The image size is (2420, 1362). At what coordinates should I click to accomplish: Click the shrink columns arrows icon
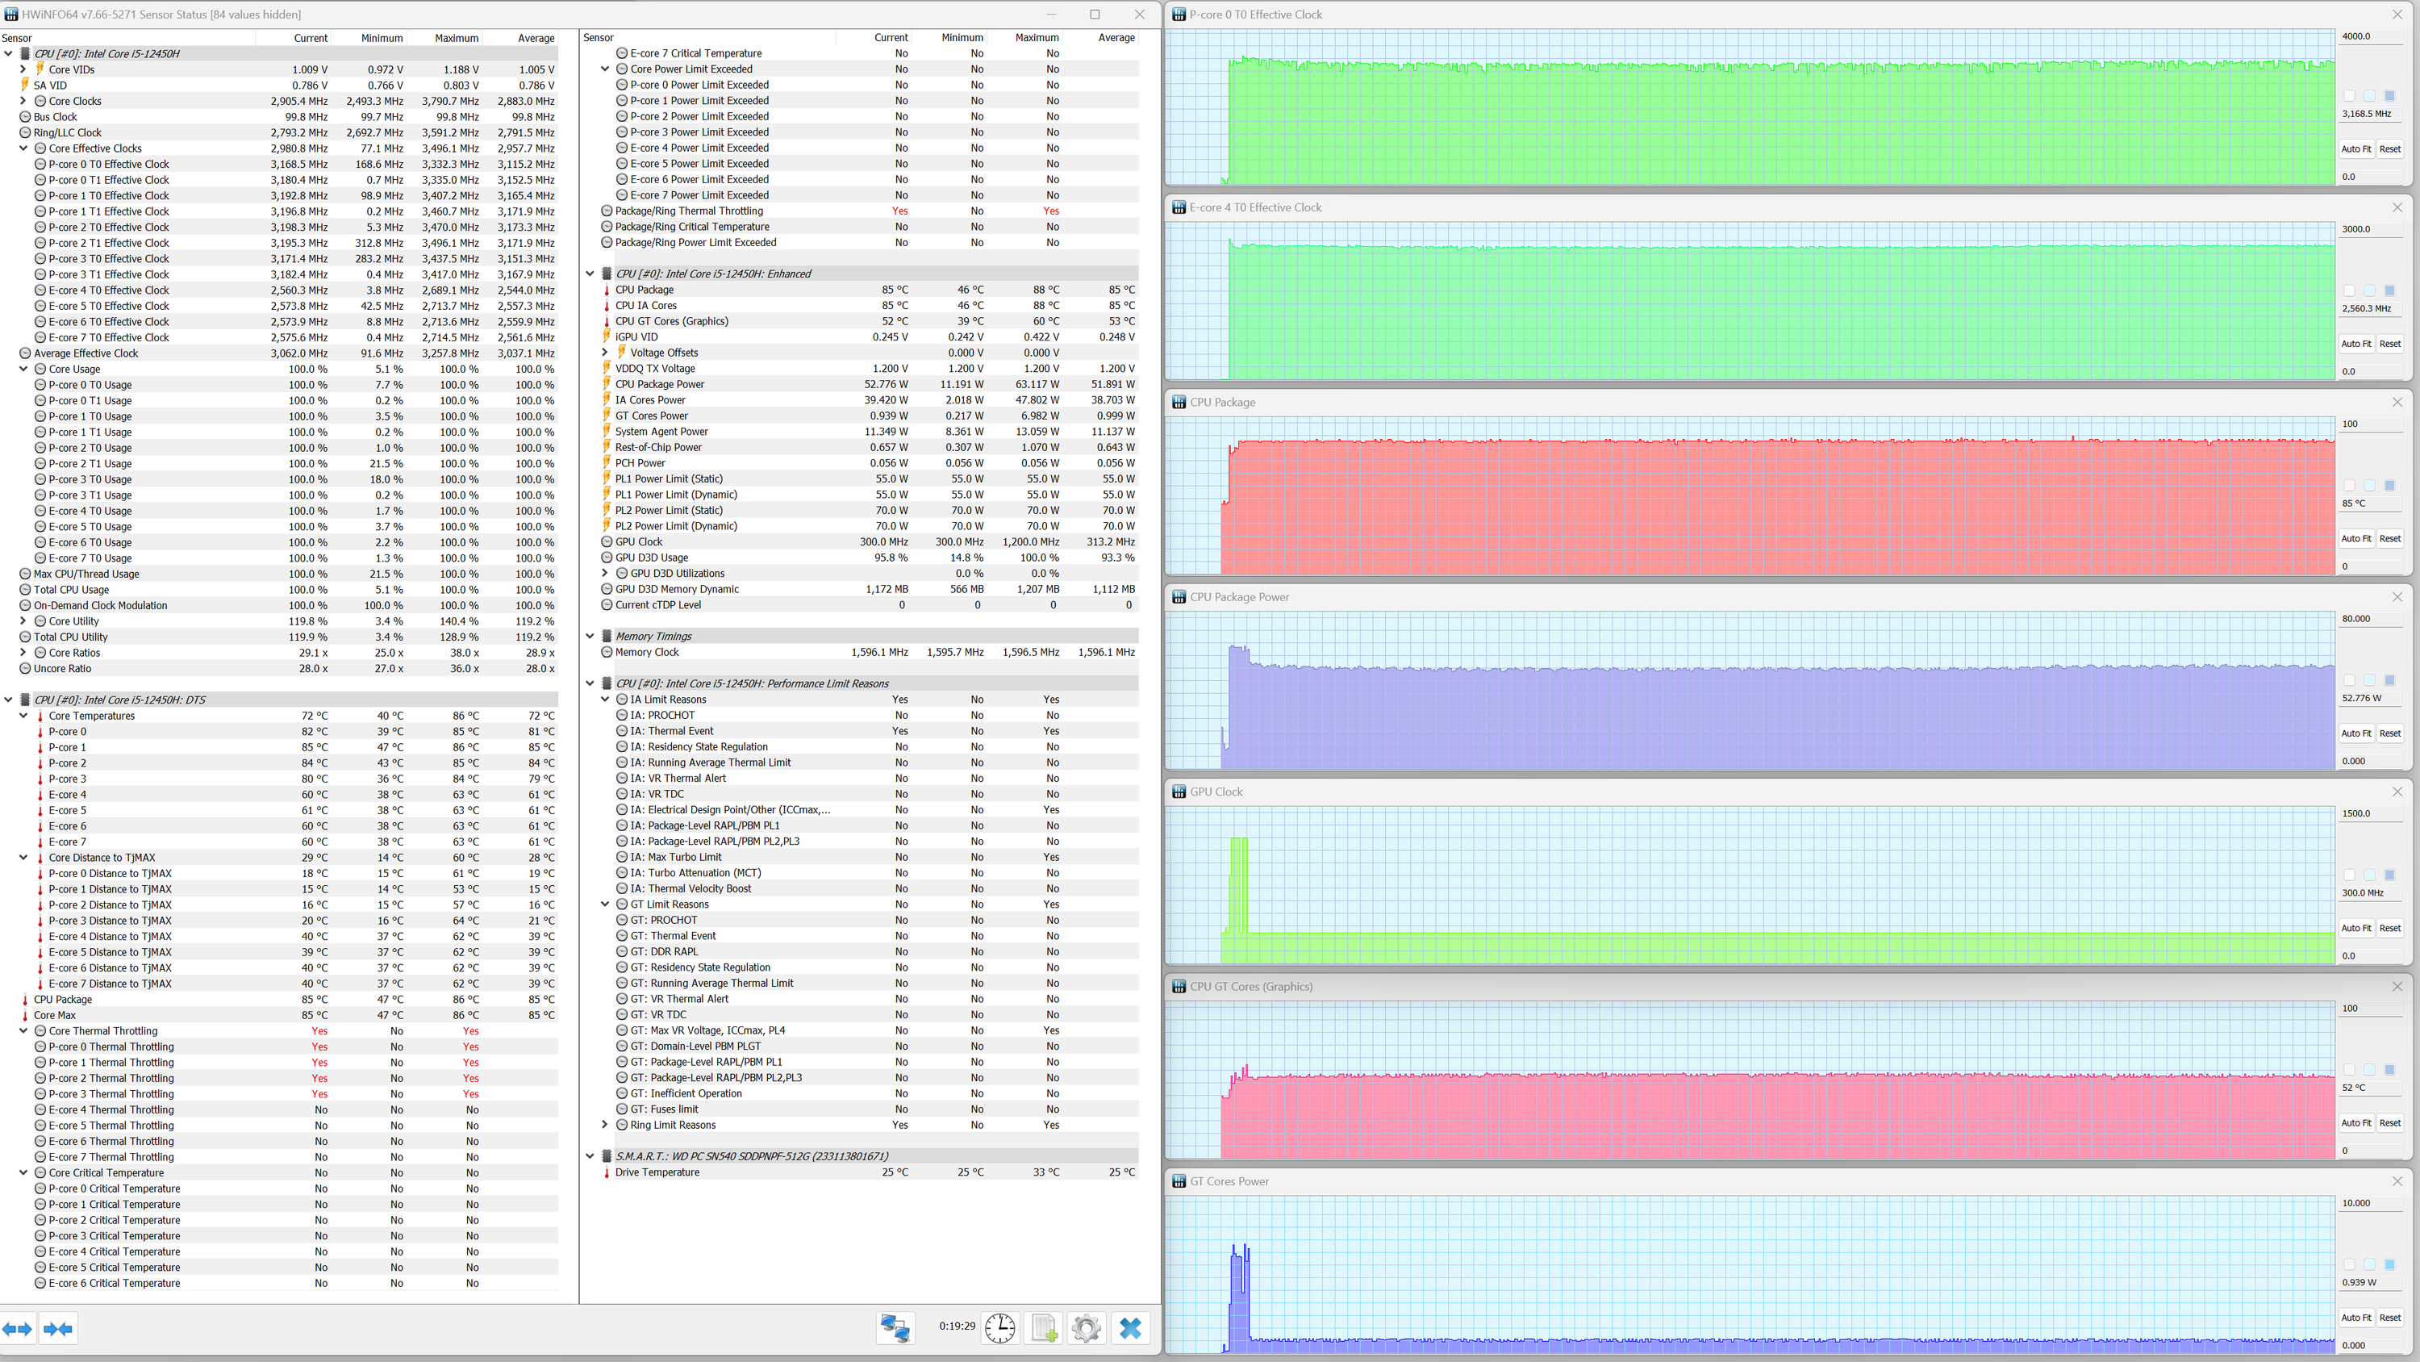[58, 1328]
